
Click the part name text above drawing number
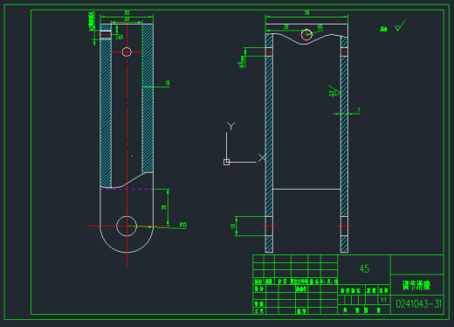click(x=416, y=285)
